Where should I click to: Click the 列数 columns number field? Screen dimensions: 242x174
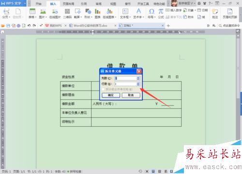(x=125, y=78)
